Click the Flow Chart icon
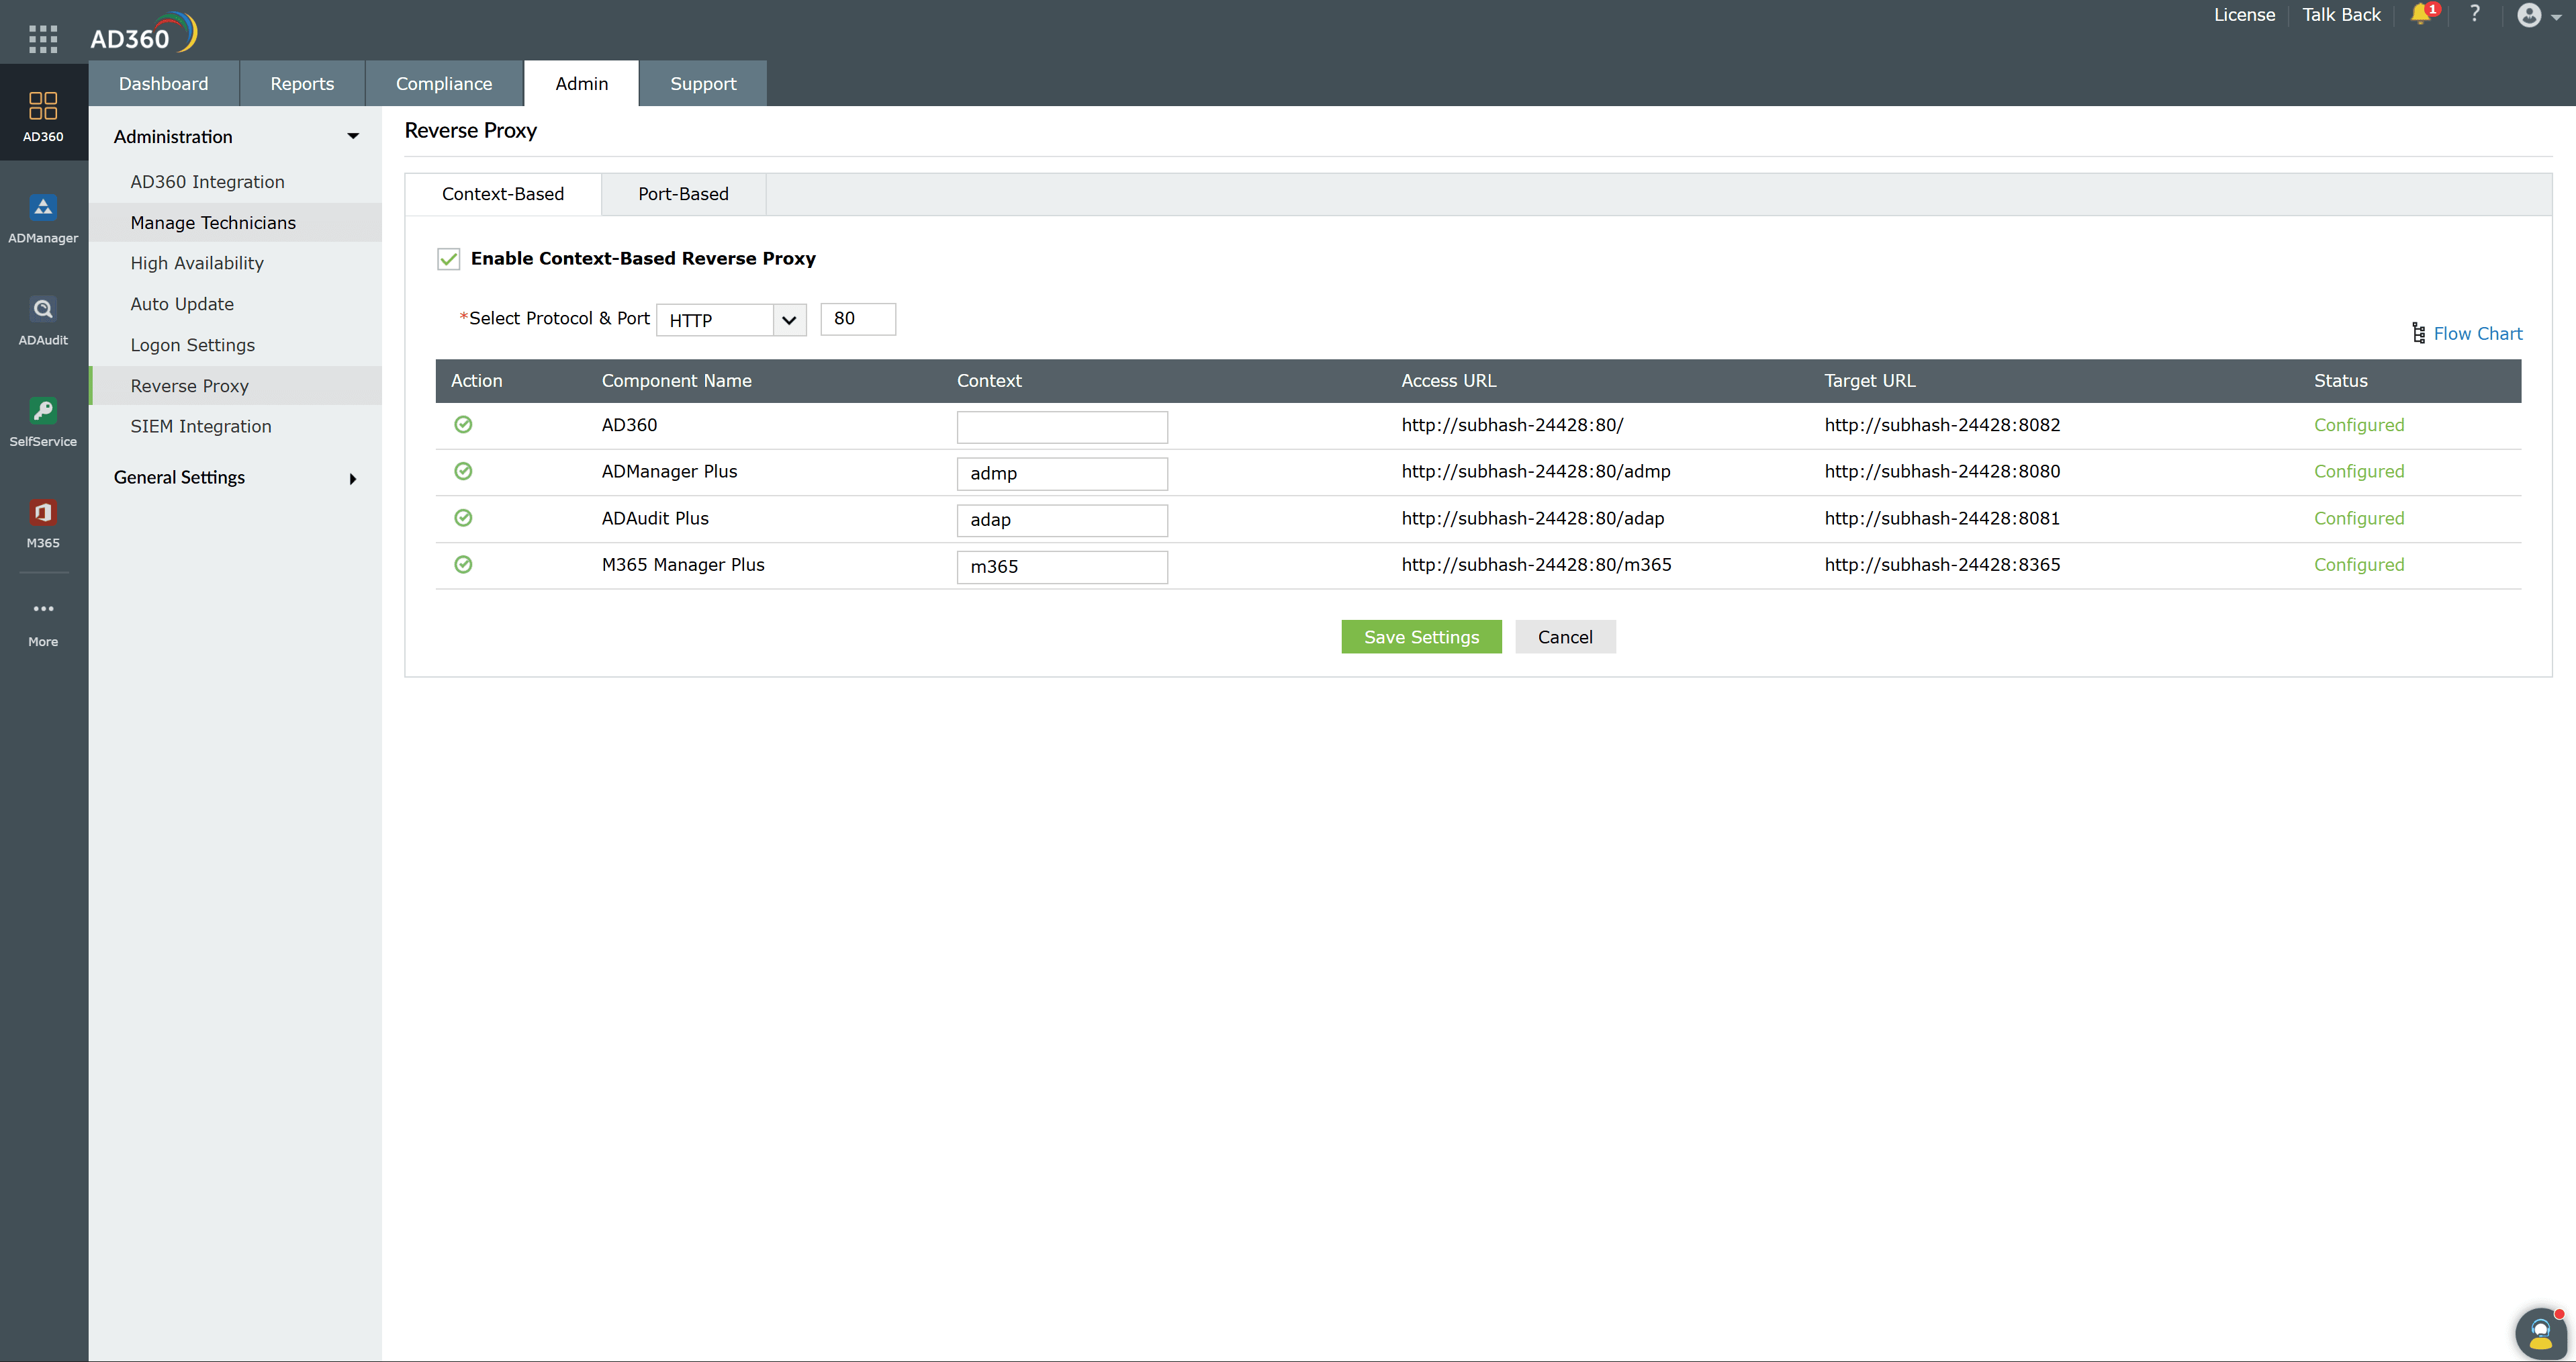 click(x=2419, y=333)
